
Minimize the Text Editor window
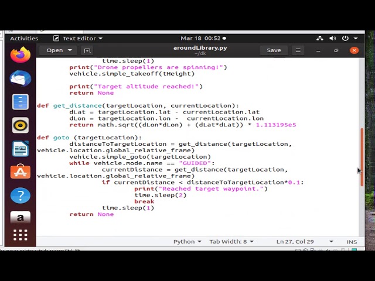[x=318, y=51]
